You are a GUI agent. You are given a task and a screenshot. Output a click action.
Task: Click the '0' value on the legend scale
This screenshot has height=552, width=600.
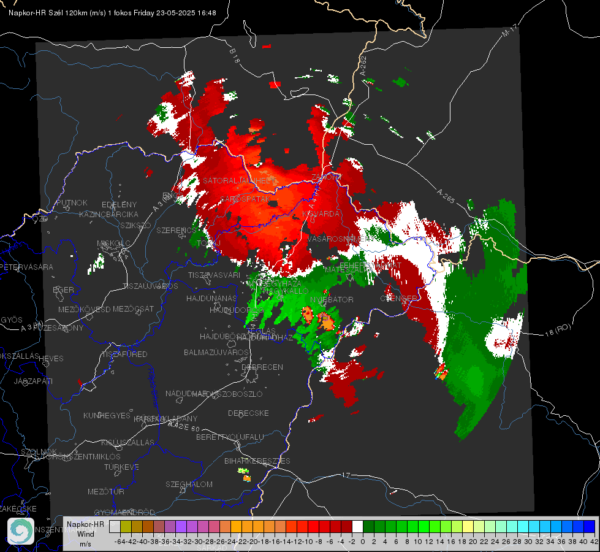[363, 542]
